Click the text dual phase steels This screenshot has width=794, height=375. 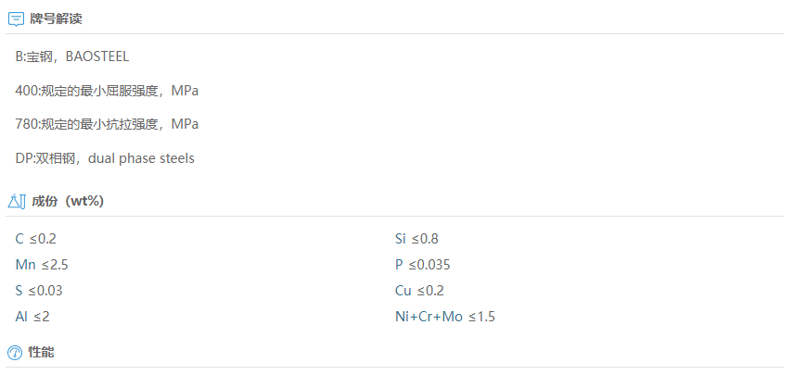click(141, 158)
